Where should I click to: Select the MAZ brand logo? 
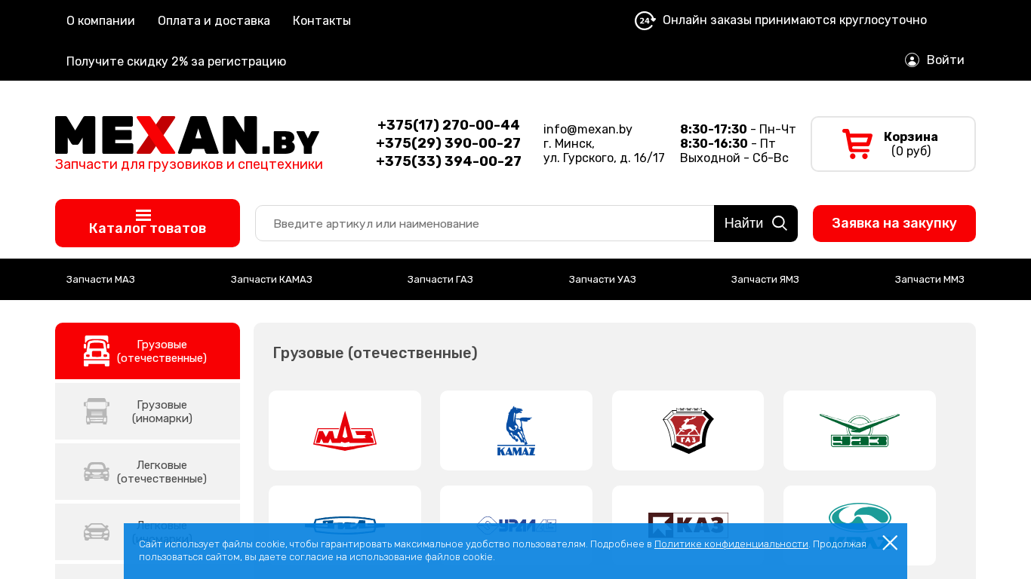[345, 430]
